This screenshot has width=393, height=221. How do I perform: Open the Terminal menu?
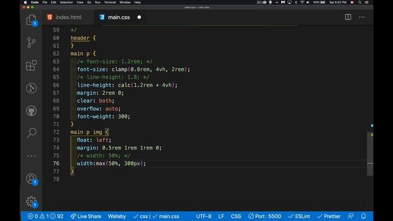pyautogui.click(x=110, y=2)
